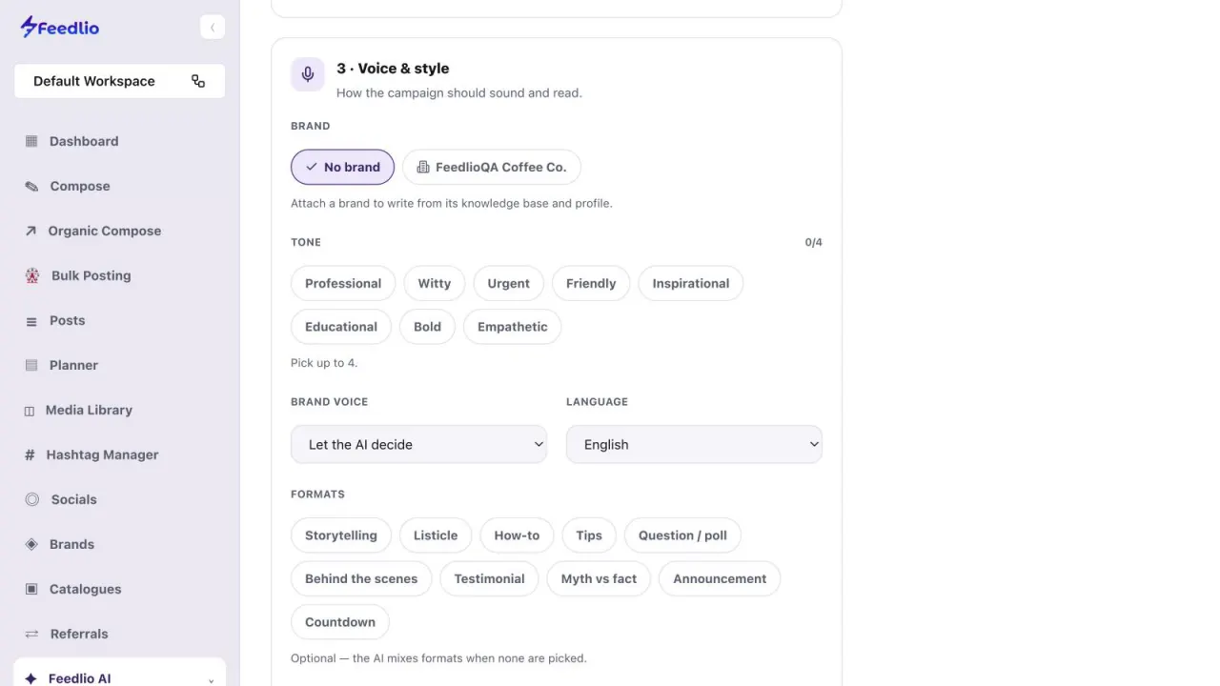Select the Listicle format

point(436,535)
